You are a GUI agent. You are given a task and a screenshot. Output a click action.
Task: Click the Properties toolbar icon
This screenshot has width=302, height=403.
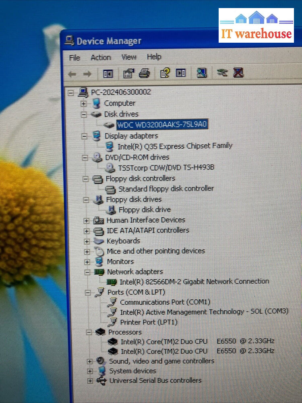pos(128,73)
